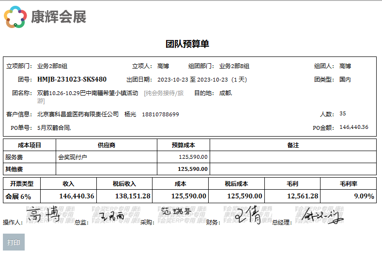Click the 会展 6% invoice type cell
382x265 pixels.
tap(18, 196)
